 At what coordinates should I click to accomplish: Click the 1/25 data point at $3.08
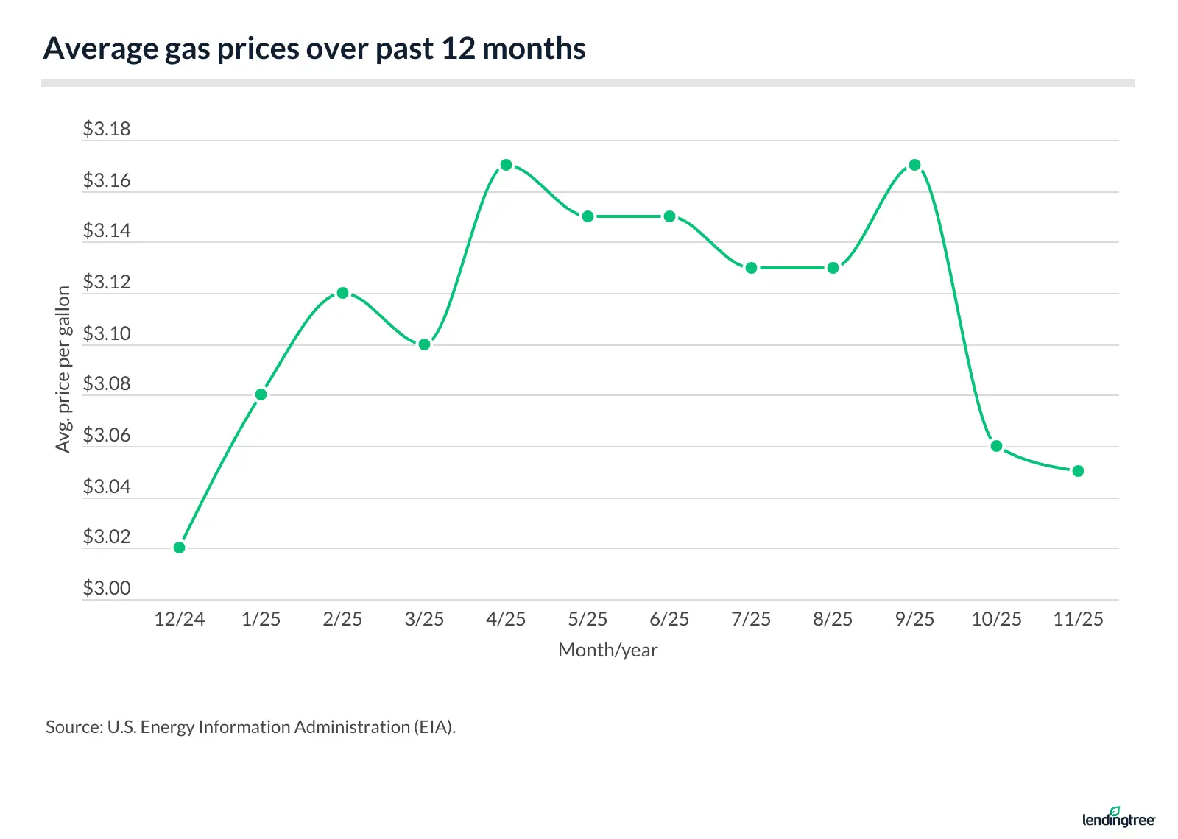pos(261,394)
